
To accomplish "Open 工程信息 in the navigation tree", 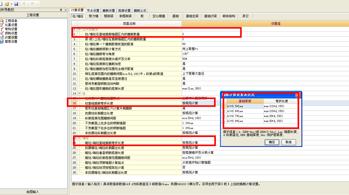I will point(11,21).
